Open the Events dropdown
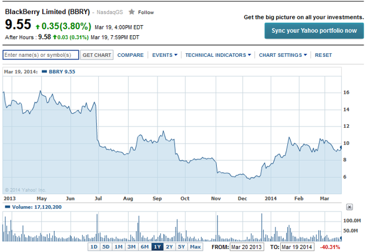 click(164, 55)
